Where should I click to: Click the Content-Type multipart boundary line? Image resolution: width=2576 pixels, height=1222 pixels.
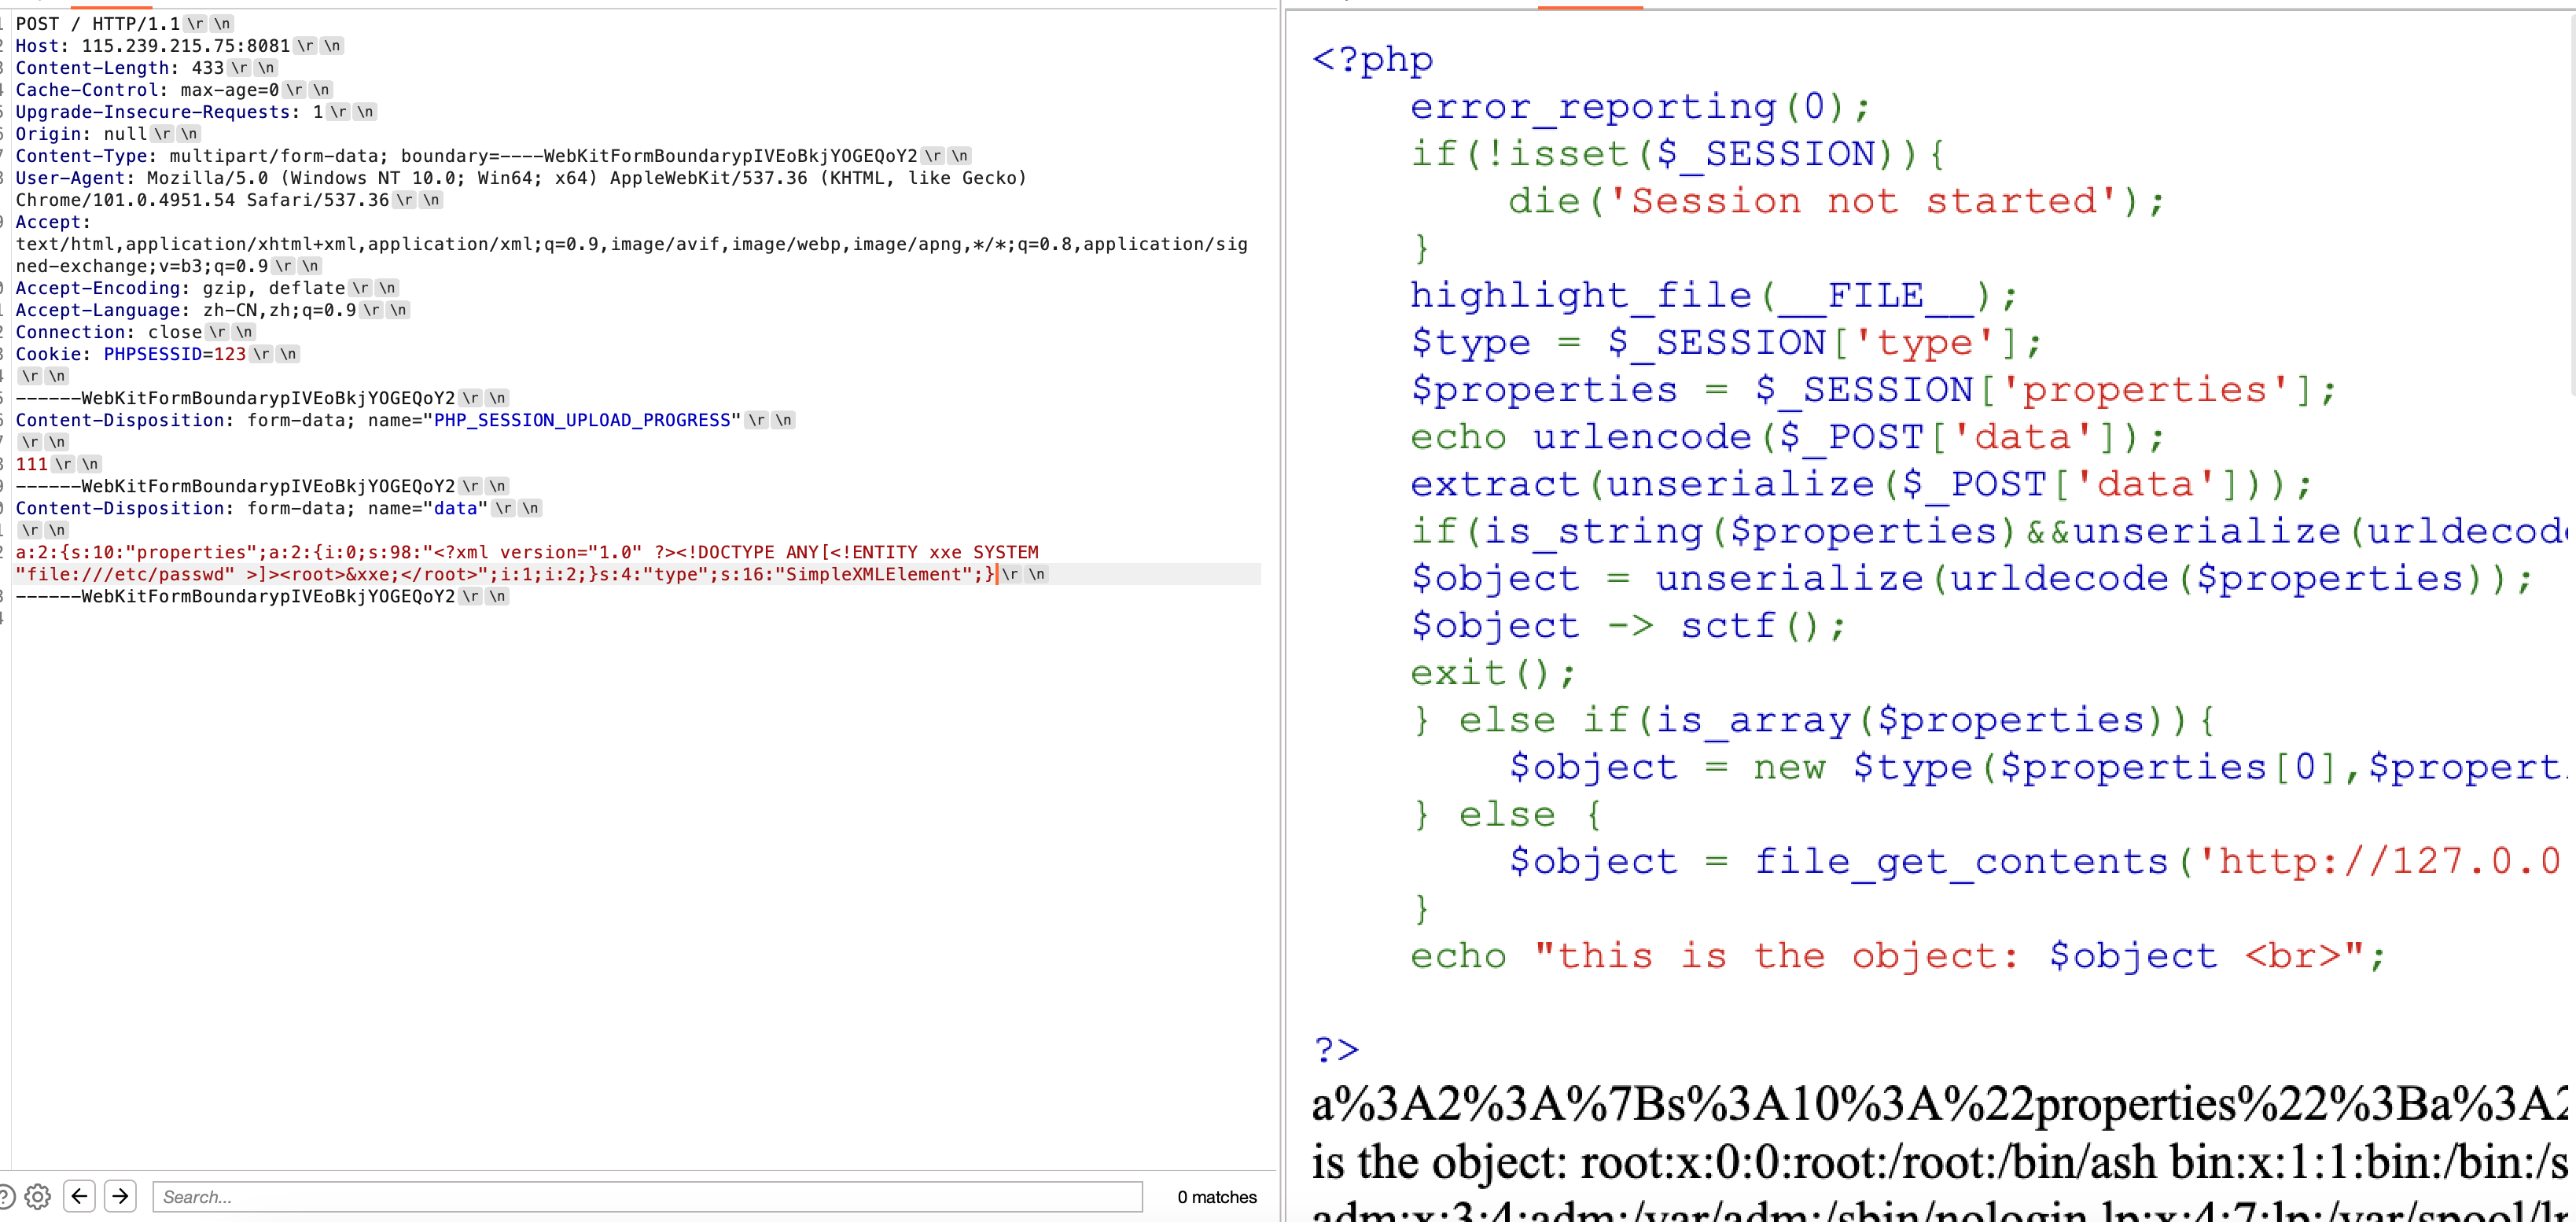pyautogui.click(x=465, y=156)
